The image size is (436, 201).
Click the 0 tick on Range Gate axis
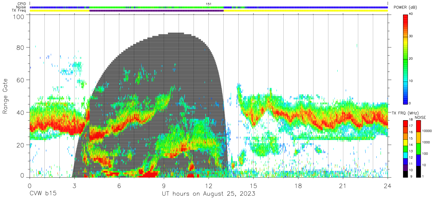click(x=22, y=176)
